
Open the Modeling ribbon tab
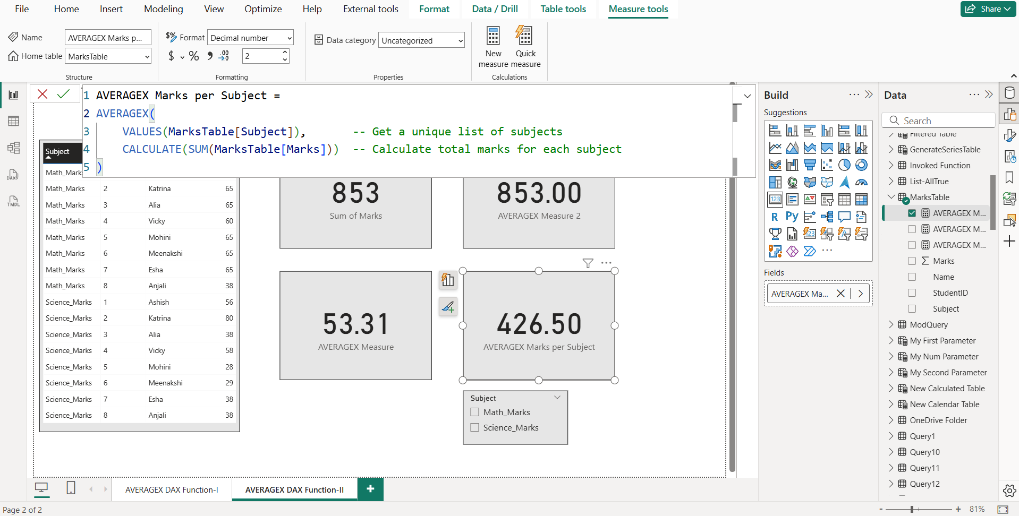[x=163, y=9]
